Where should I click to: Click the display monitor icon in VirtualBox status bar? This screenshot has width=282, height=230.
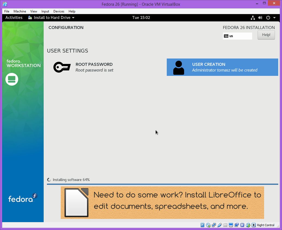tap(231, 225)
